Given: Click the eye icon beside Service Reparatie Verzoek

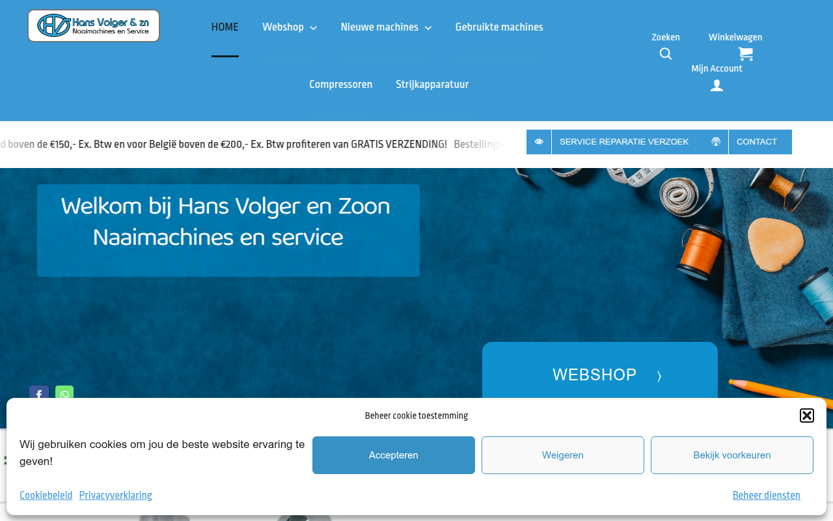Looking at the screenshot, I should [x=539, y=142].
